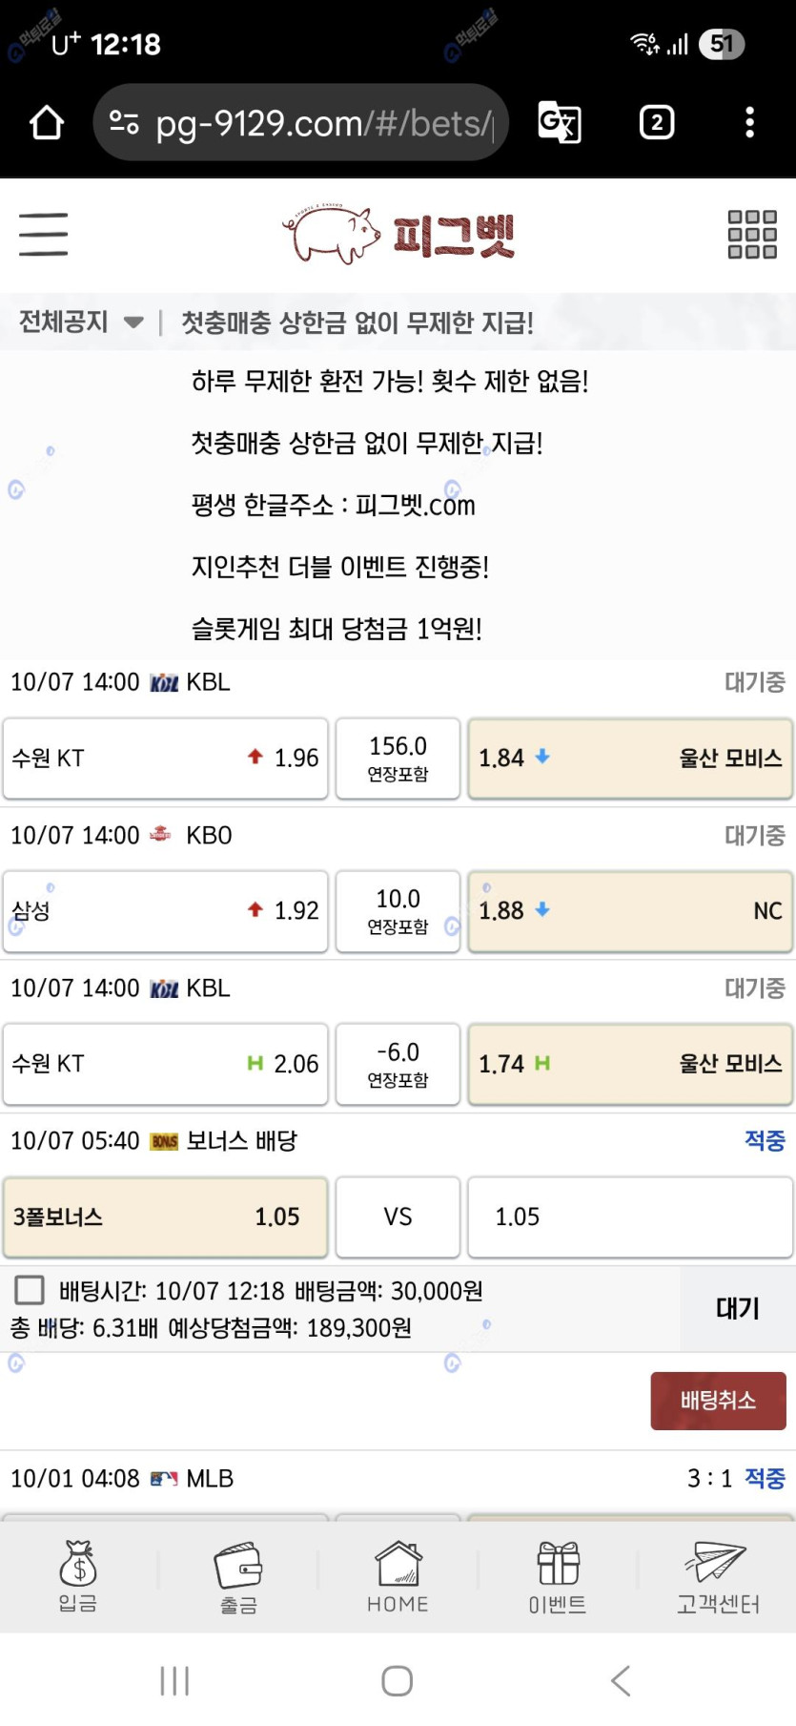Check the bet slip checkbox
The width and height of the screenshot is (796, 1726).
point(30,1290)
